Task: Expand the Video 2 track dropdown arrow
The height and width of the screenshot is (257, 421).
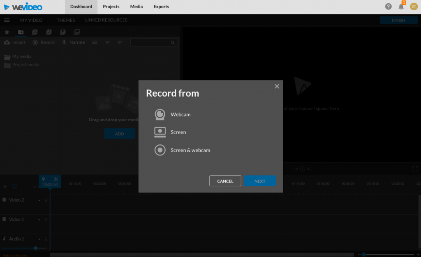Action: pos(39,200)
